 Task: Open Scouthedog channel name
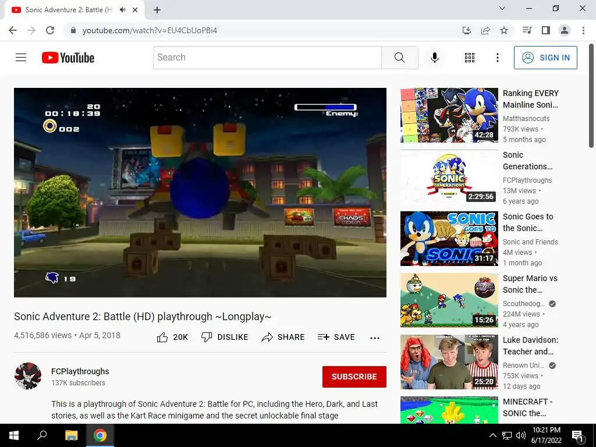(524, 304)
